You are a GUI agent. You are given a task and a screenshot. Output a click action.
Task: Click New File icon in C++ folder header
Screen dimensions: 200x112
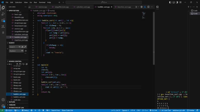(17, 64)
